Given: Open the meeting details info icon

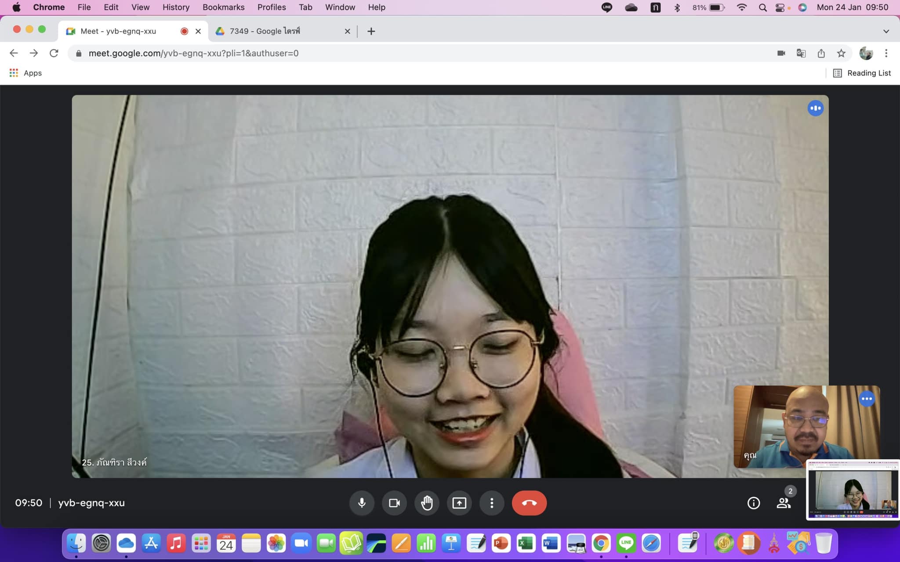Looking at the screenshot, I should pos(753,503).
